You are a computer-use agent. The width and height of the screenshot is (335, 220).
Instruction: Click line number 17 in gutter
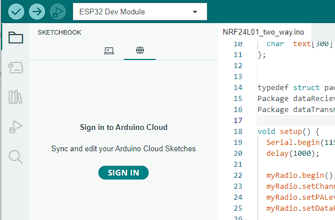pos(238,121)
